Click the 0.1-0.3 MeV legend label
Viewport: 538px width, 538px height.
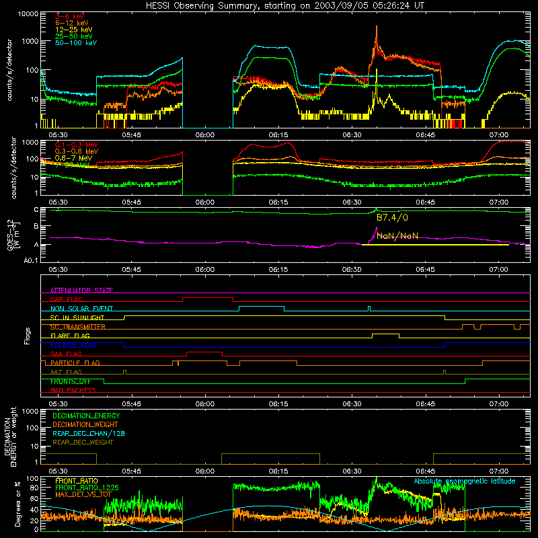pos(77,145)
